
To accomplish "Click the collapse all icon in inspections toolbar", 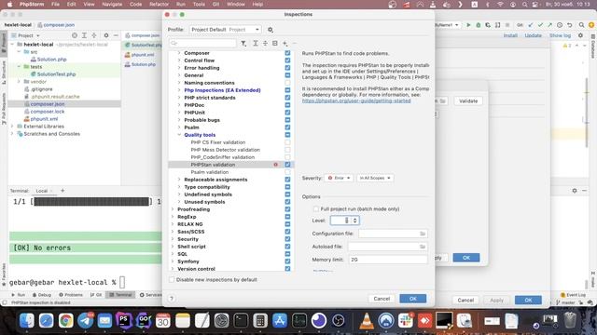I will pos(265,44).
